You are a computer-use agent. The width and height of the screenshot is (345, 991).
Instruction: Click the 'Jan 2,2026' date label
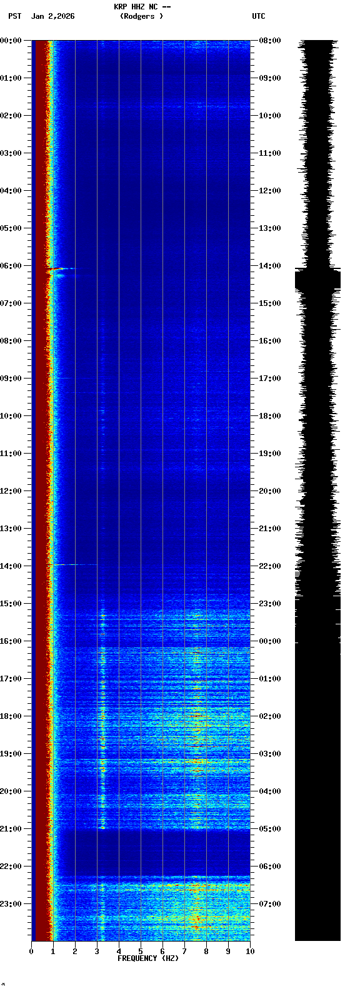[52, 16]
